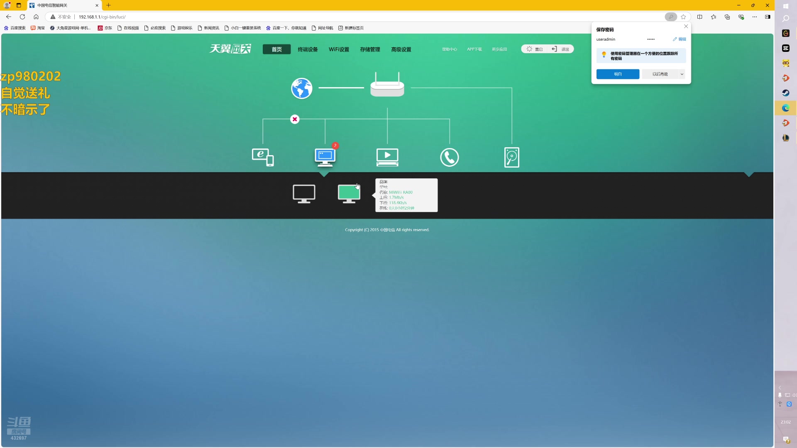Close the save password popup
The height and width of the screenshot is (448, 797).
[x=686, y=27]
